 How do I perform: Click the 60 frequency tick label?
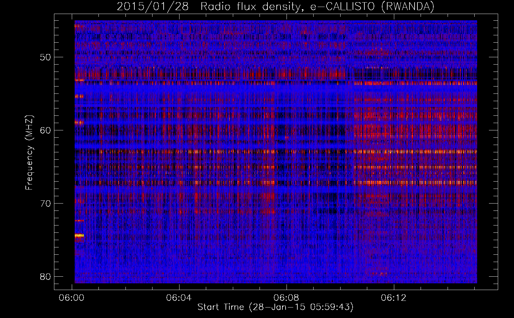tap(46, 130)
